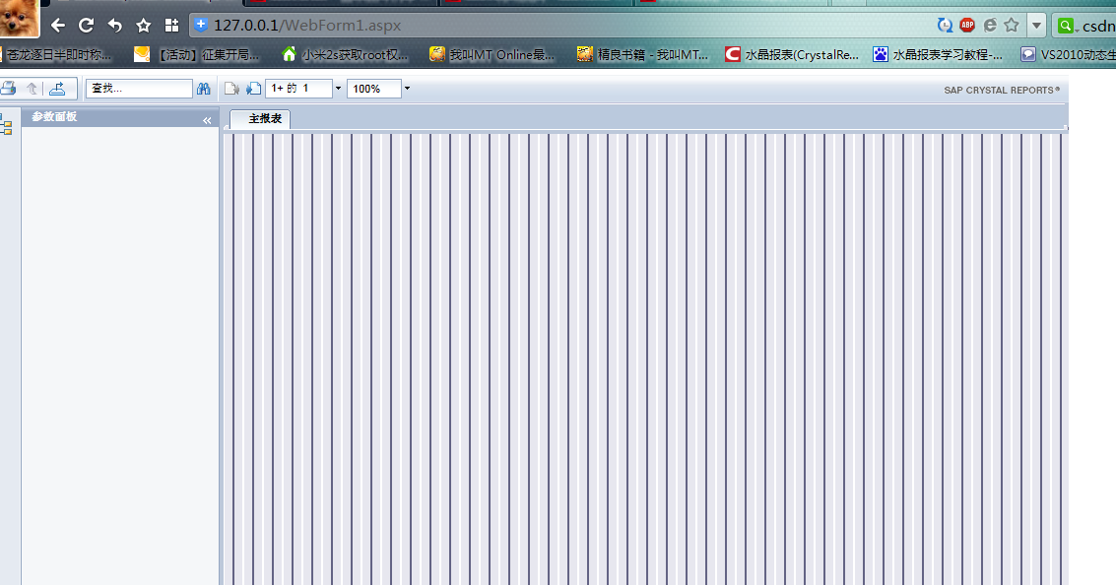The height and width of the screenshot is (585, 1116).
Task: Go to the next report page
Action: click(x=253, y=89)
